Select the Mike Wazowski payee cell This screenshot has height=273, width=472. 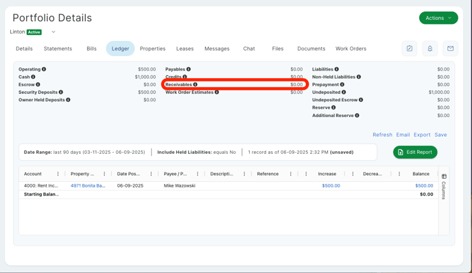tap(180, 185)
